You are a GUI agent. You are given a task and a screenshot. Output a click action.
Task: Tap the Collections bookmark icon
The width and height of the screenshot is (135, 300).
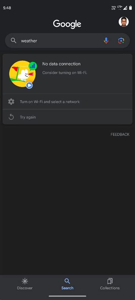tap(110, 281)
